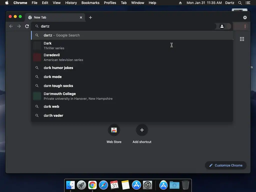
Task: Open the Chrome menu in menu bar
Action: pyautogui.click(x=20, y=3)
